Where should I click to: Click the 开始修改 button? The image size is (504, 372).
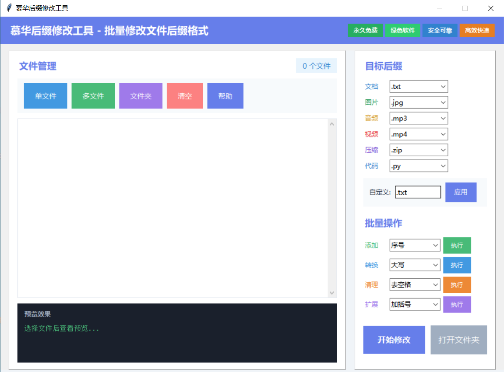[394, 340]
